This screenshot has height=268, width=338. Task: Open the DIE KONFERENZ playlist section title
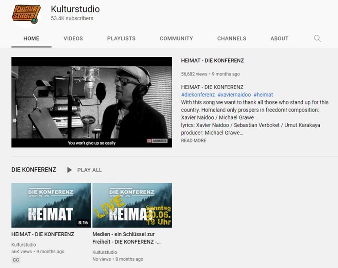(x=33, y=170)
